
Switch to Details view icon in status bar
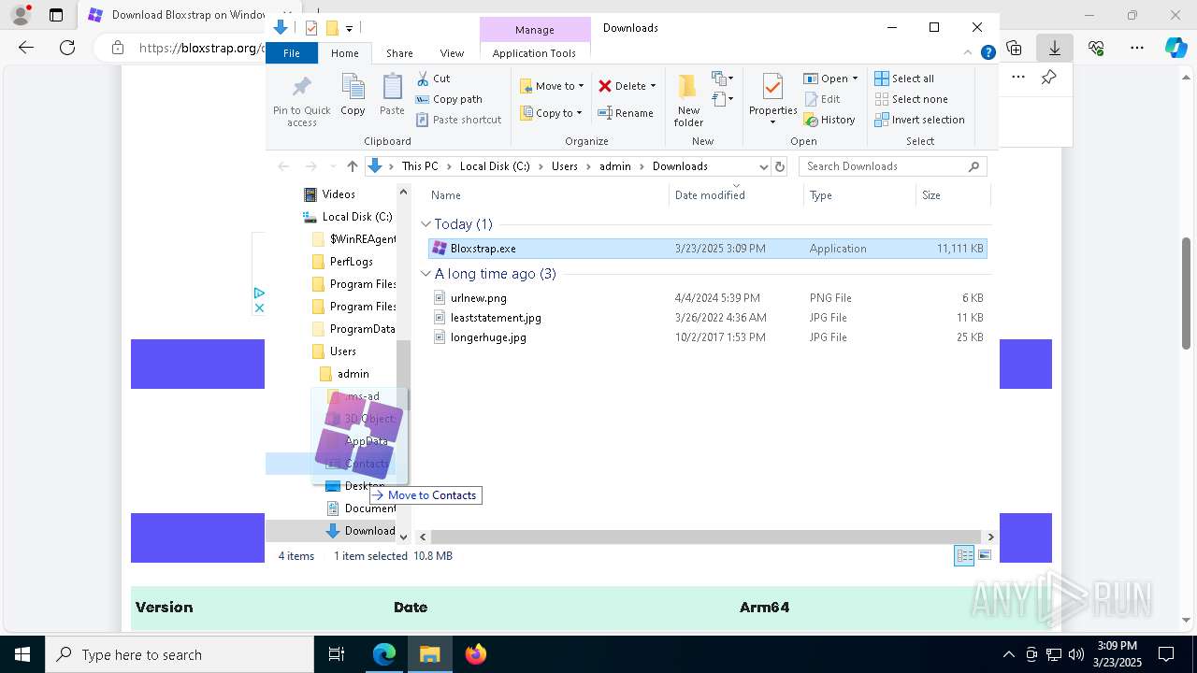[x=964, y=556]
